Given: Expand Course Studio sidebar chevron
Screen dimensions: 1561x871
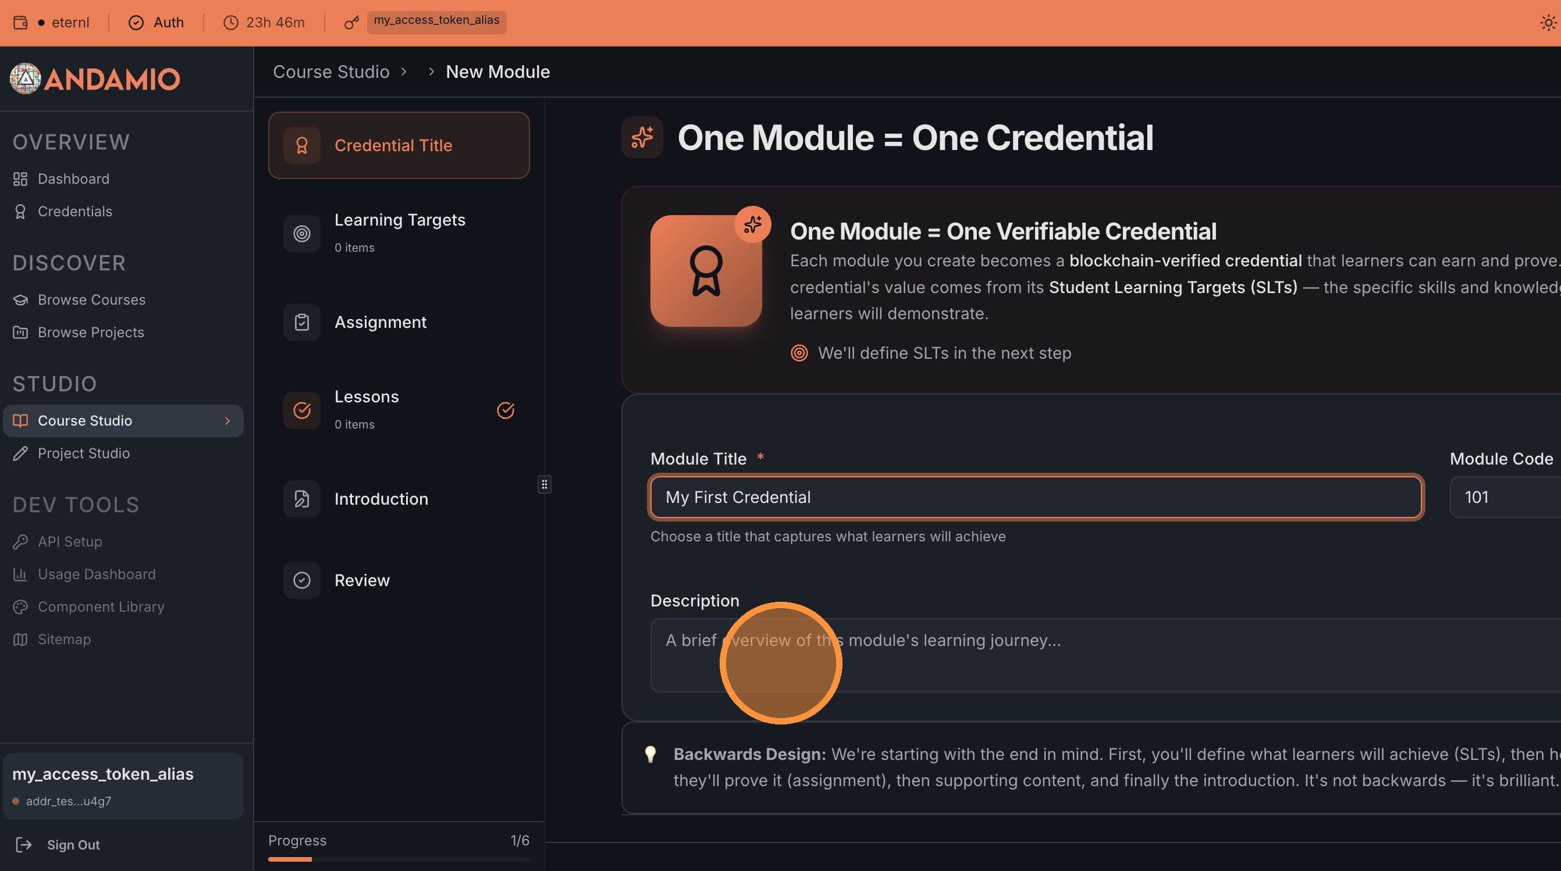Looking at the screenshot, I should coord(227,421).
